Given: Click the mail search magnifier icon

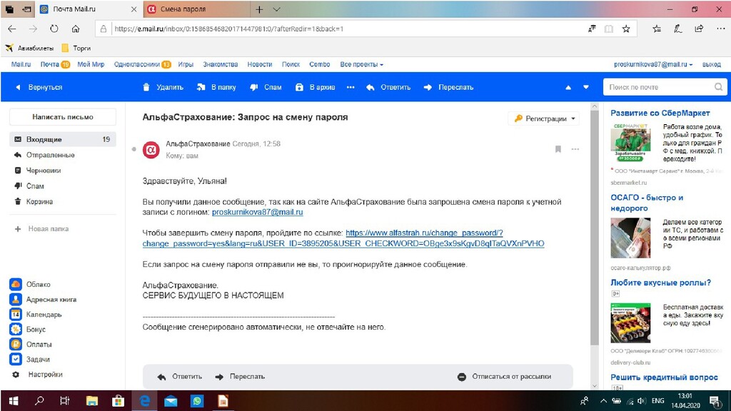Looking at the screenshot, I should pyautogui.click(x=718, y=86).
